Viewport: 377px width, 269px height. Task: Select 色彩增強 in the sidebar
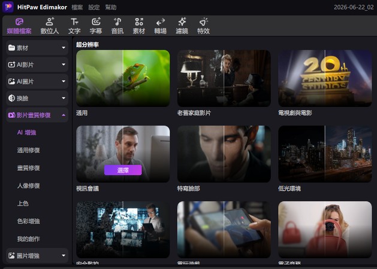point(28,221)
